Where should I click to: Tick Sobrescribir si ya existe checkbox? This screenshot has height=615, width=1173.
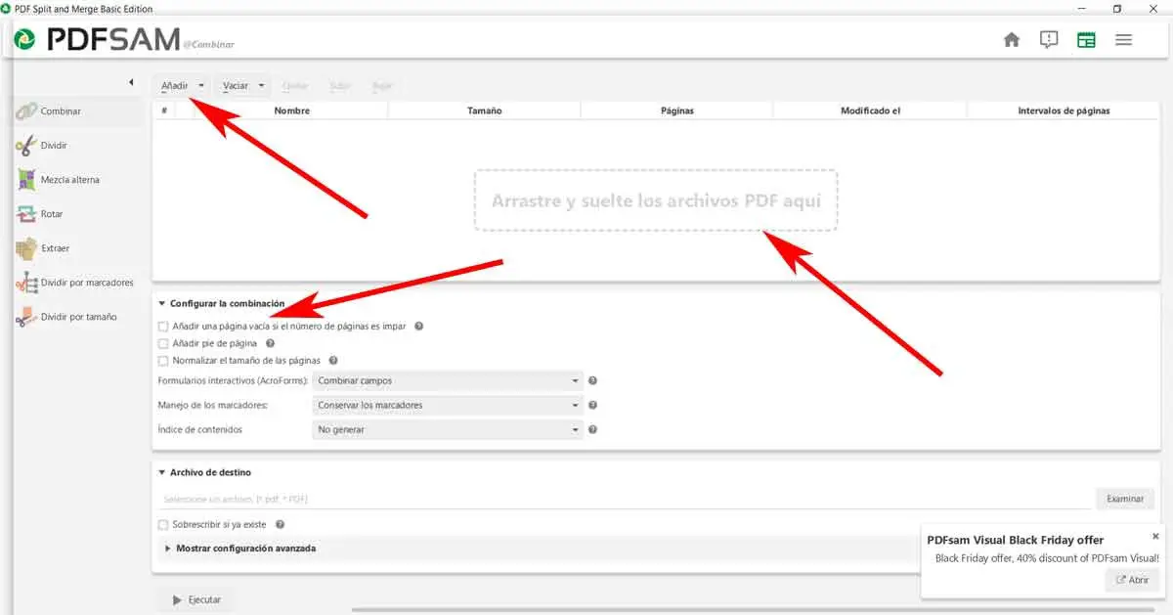pos(163,525)
